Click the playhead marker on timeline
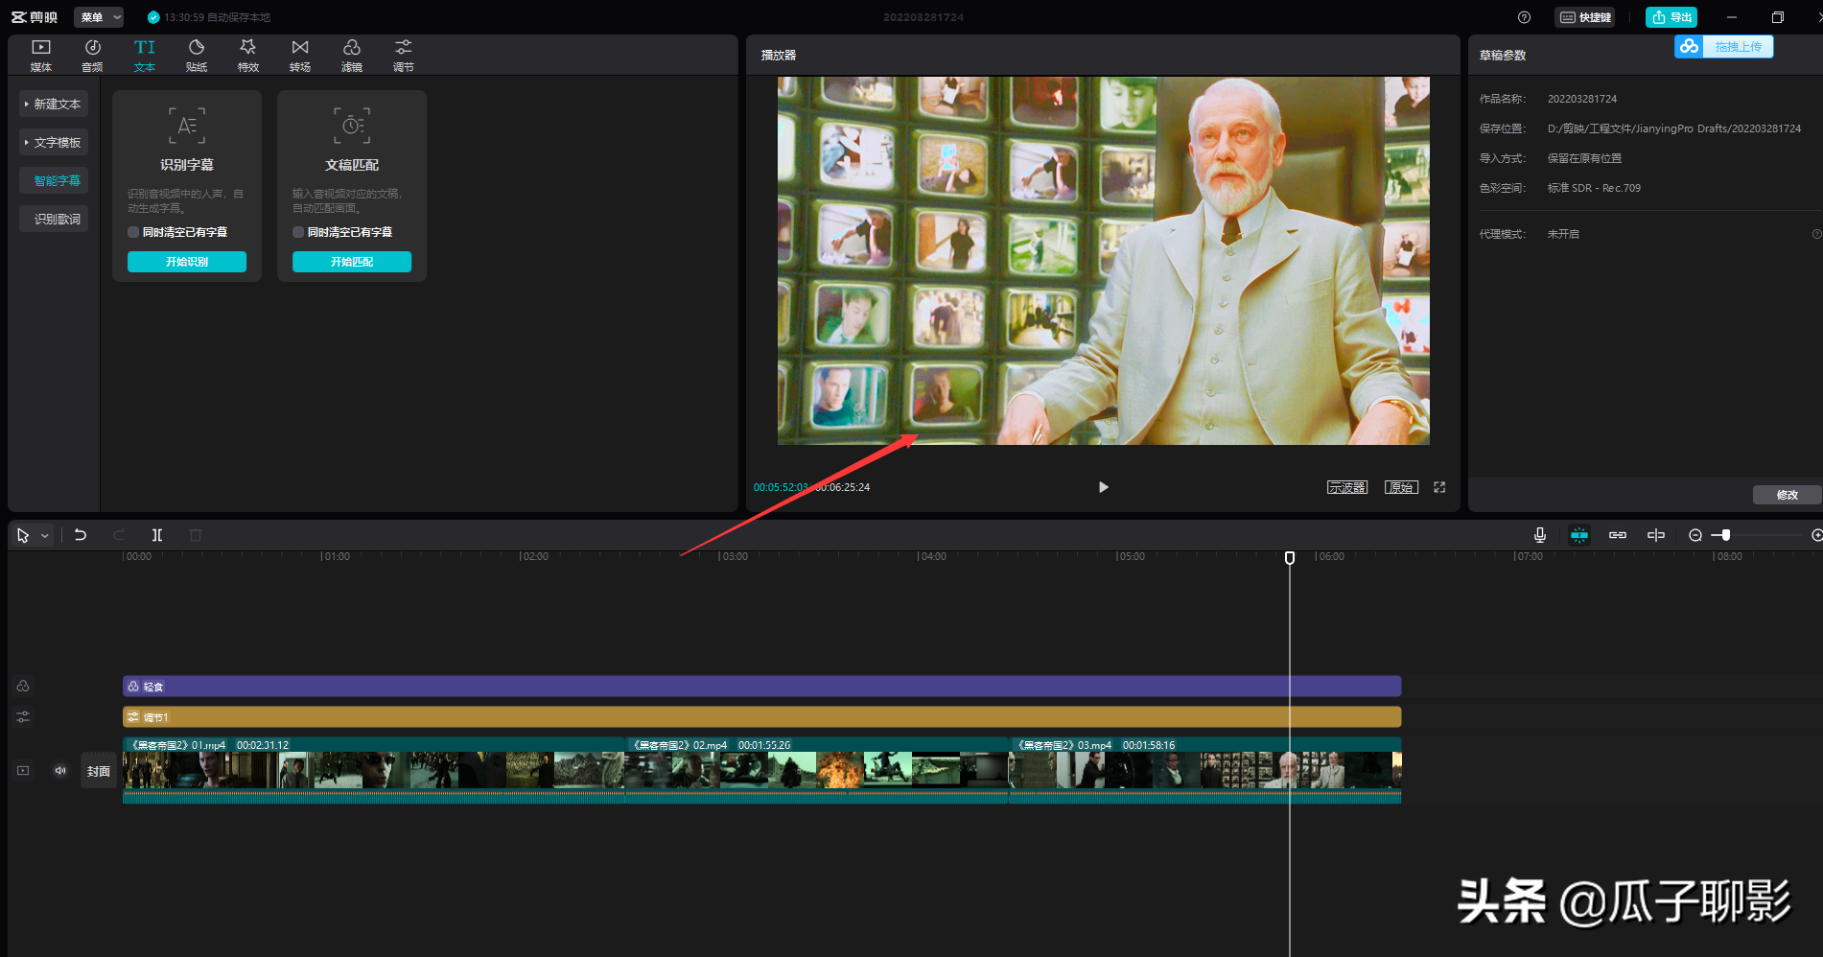Viewport: 1823px width, 957px height. (x=1290, y=558)
